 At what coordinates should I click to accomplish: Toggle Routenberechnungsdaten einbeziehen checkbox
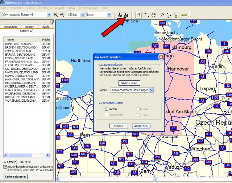click(x=5, y=167)
